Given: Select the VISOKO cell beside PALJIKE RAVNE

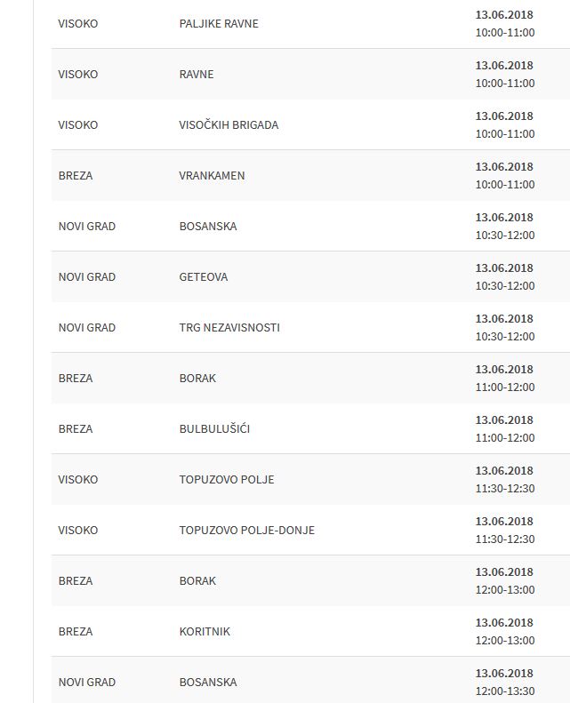Looking at the screenshot, I should point(78,24).
